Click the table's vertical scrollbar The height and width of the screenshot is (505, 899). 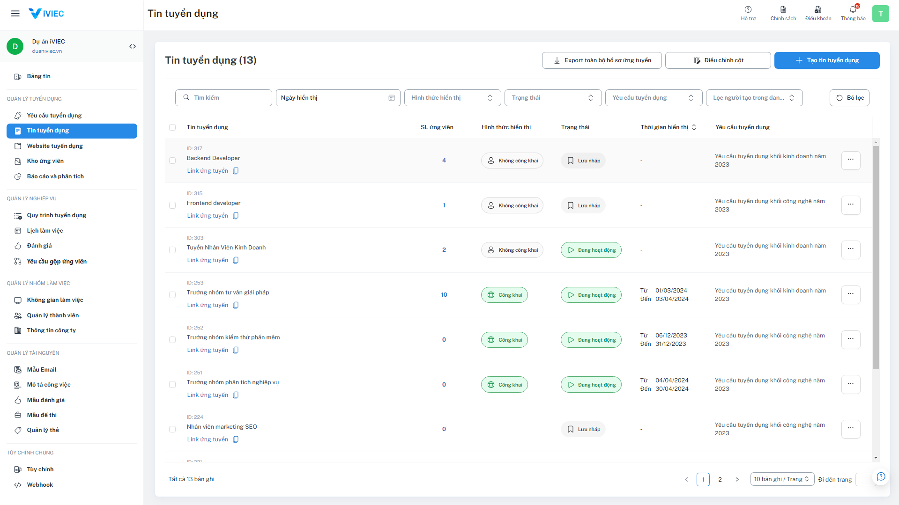[876, 257]
